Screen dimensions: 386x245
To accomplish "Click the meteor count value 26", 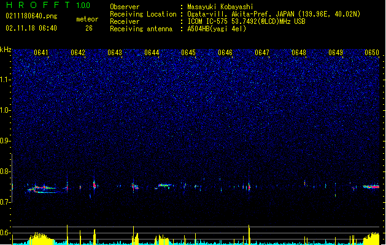I will [89, 28].
